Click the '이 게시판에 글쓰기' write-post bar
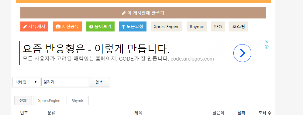 pyautogui.click(x=143, y=13)
